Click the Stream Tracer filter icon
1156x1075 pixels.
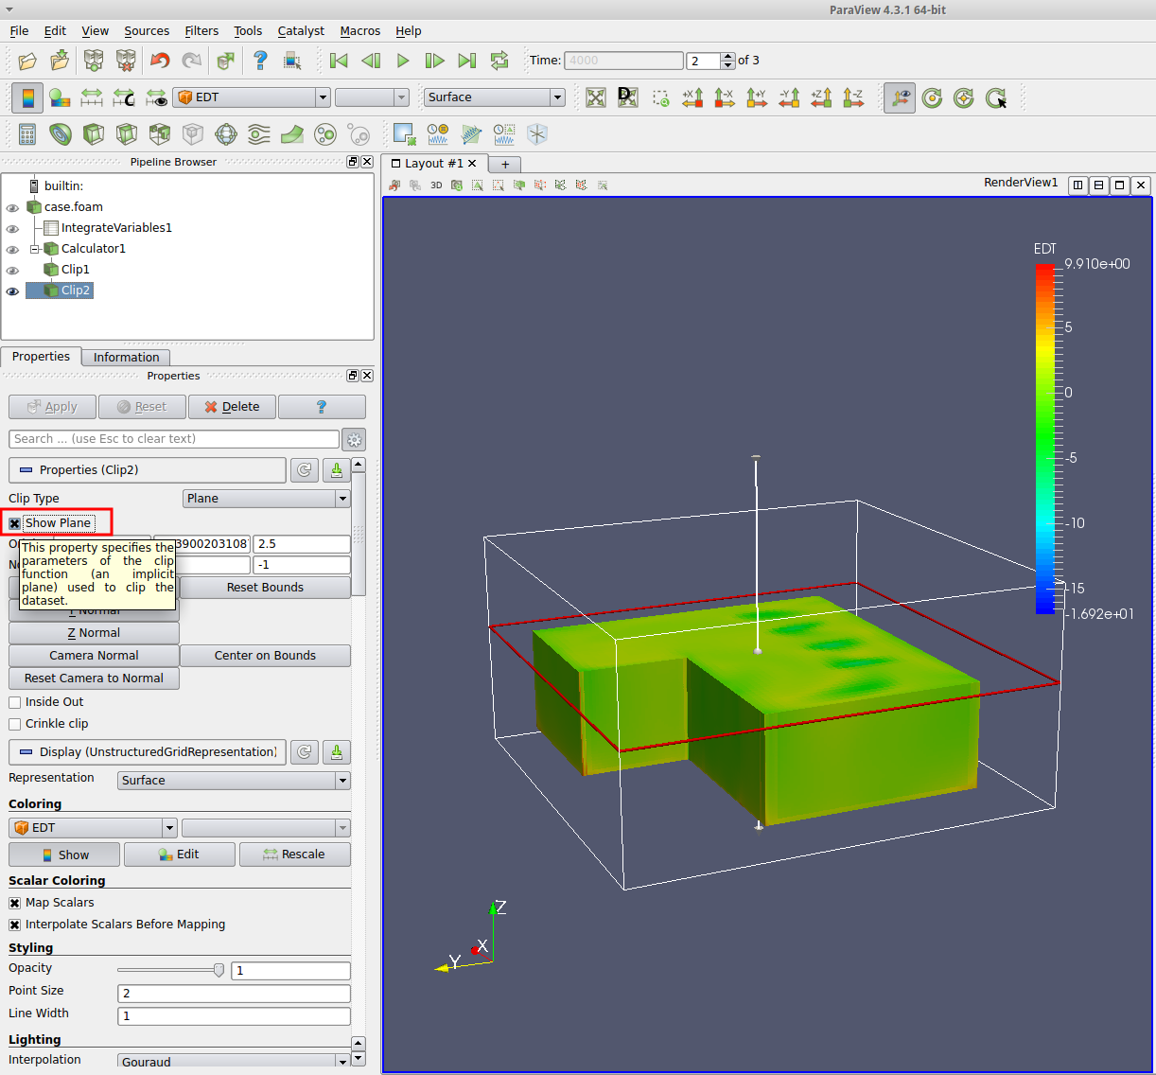pos(259,134)
